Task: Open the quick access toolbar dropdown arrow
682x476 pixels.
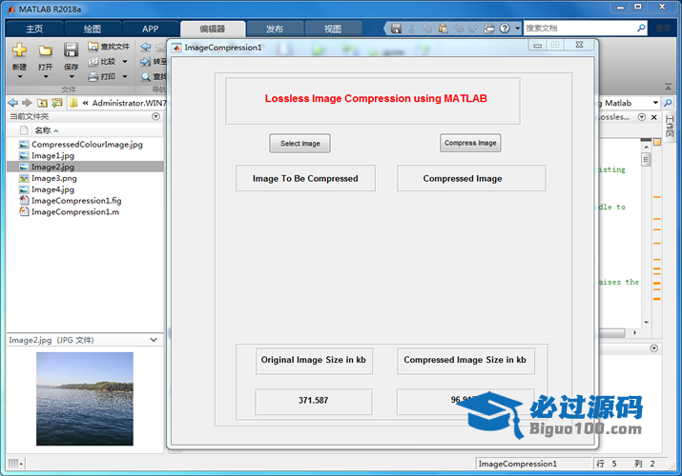Action: point(517,29)
